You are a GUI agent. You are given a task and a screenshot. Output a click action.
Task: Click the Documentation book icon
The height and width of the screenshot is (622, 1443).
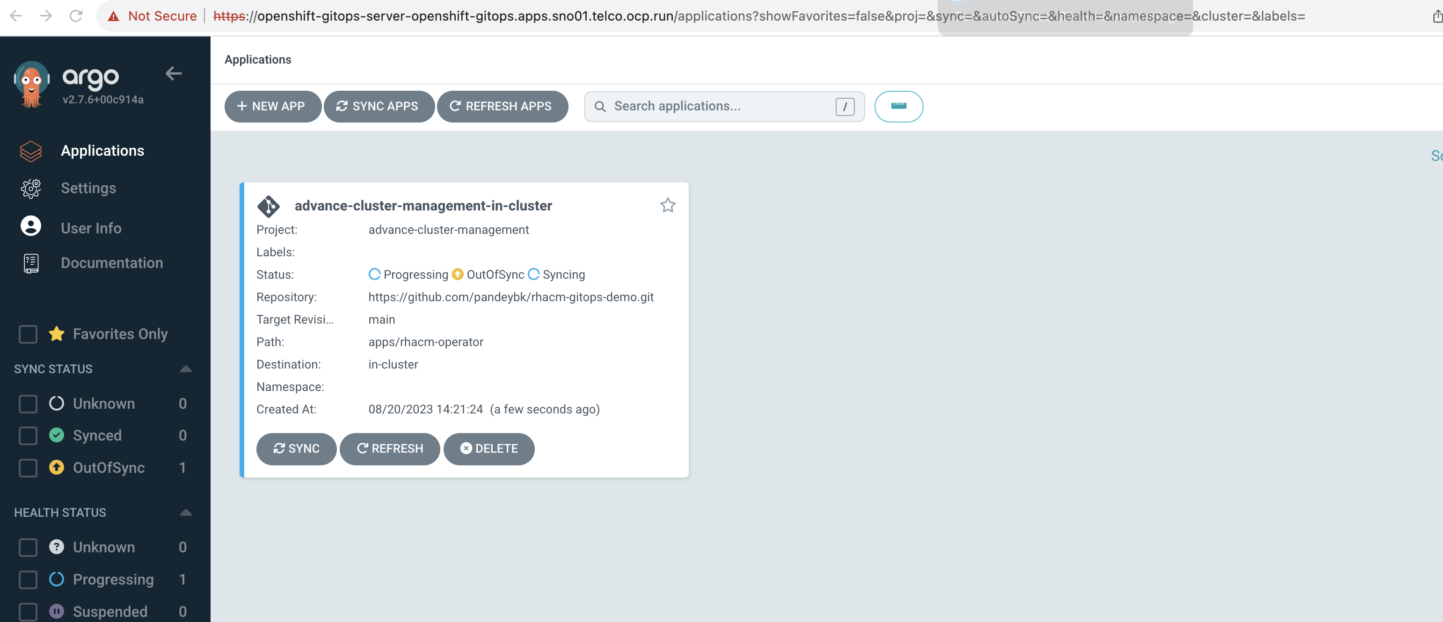[x=31, y=263]
